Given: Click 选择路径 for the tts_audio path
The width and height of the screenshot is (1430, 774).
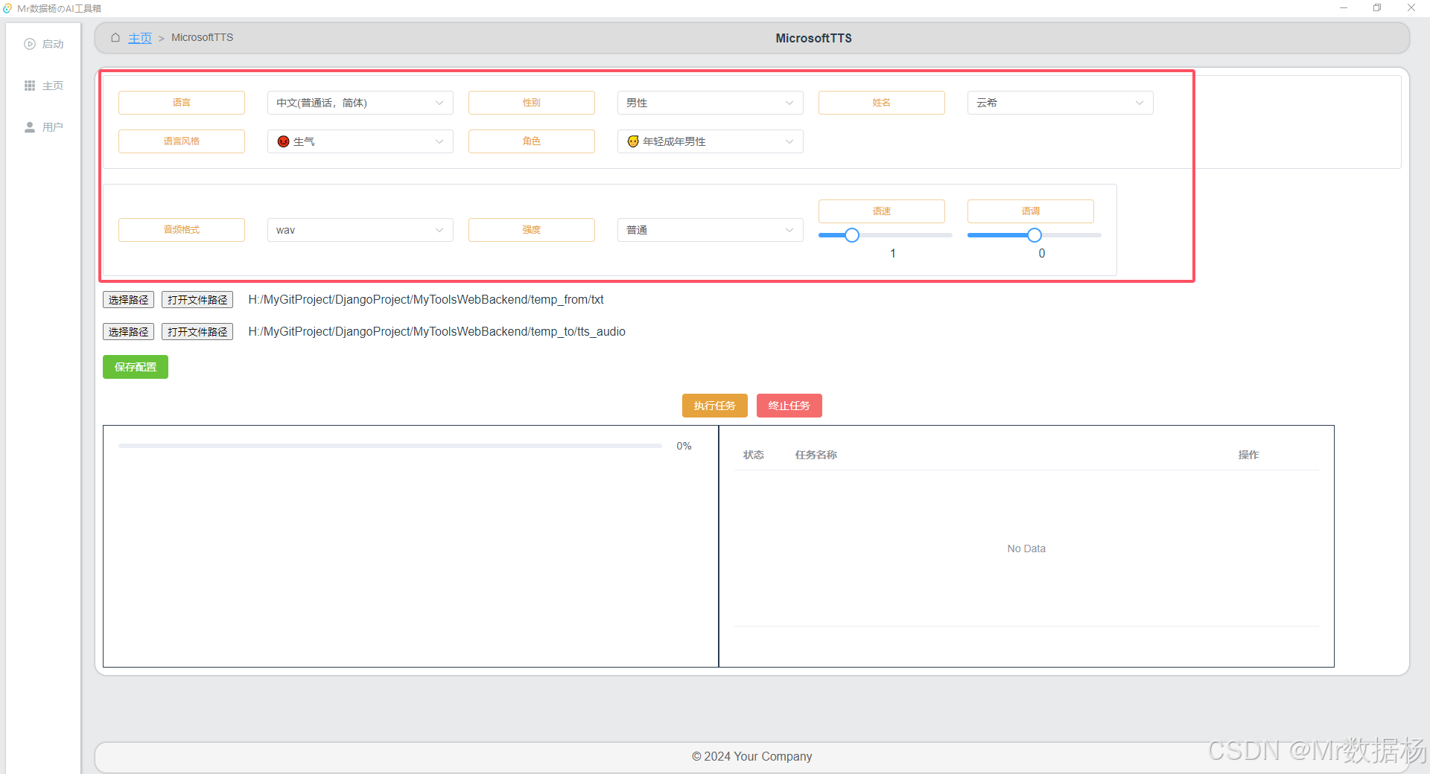Looking at the screenshot, I should click(x=128, y=332).
